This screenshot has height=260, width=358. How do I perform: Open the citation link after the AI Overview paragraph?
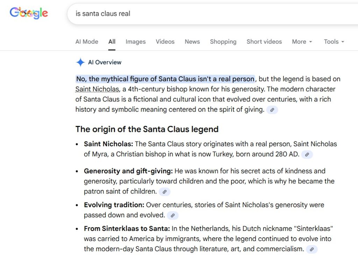272,110
